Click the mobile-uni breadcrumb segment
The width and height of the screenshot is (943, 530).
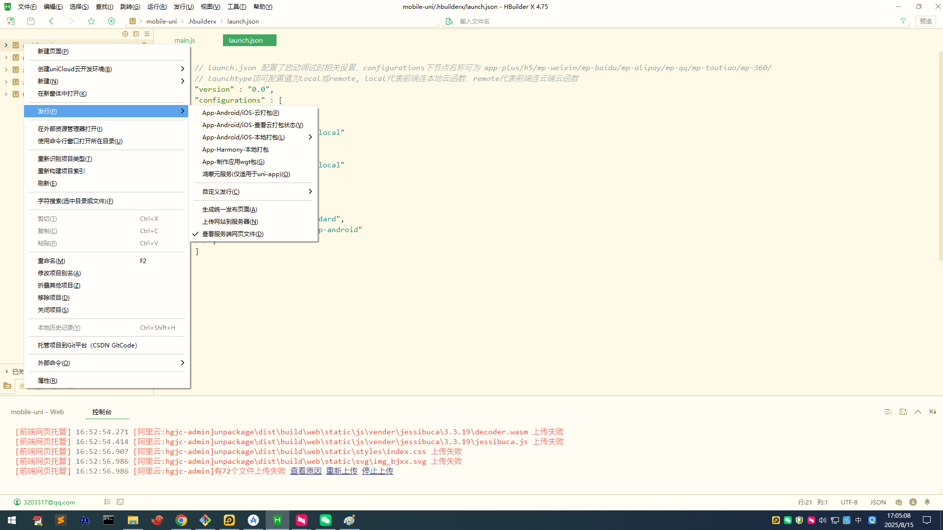162,21
